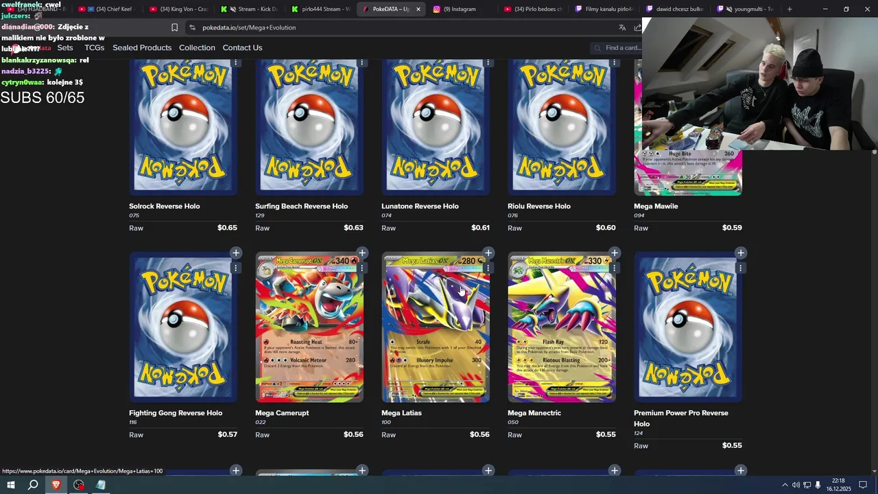Viewport: 878px width, 494px height.
Task: Open Windows taskbar search
Action: coord(33,485)
